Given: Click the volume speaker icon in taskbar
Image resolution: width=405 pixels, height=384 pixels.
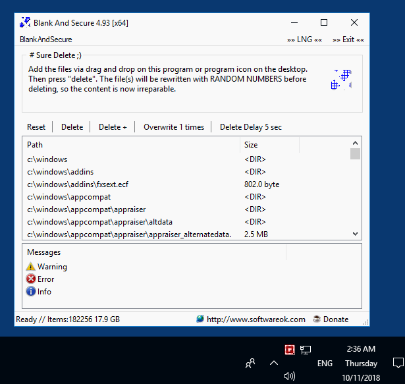Looking at the screenshot, I should coord(289,376).
